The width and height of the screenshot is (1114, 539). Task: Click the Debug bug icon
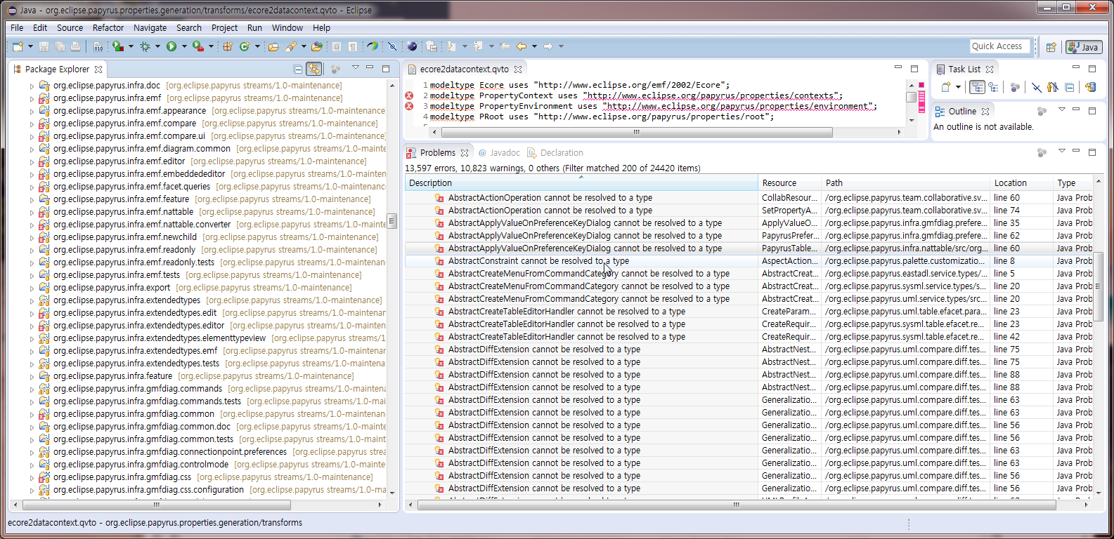(x=145, y=46)
